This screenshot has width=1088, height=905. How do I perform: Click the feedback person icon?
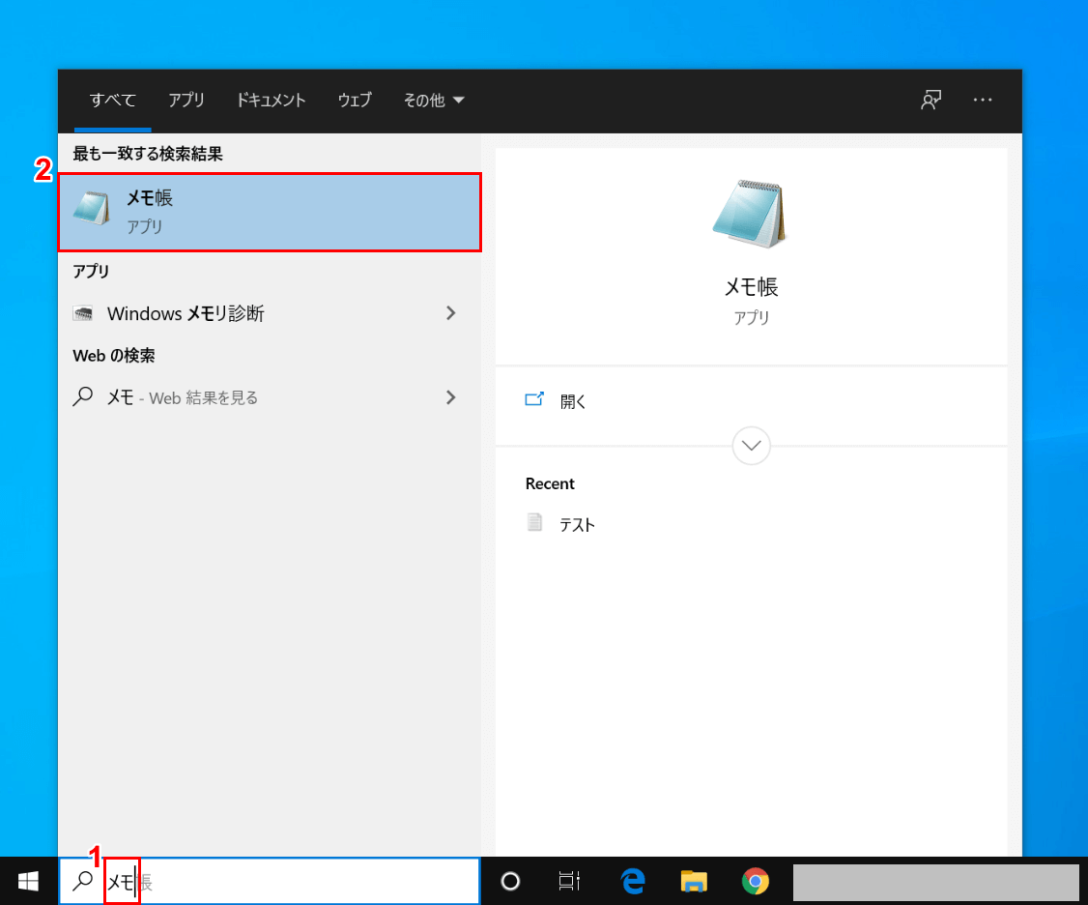931,100
